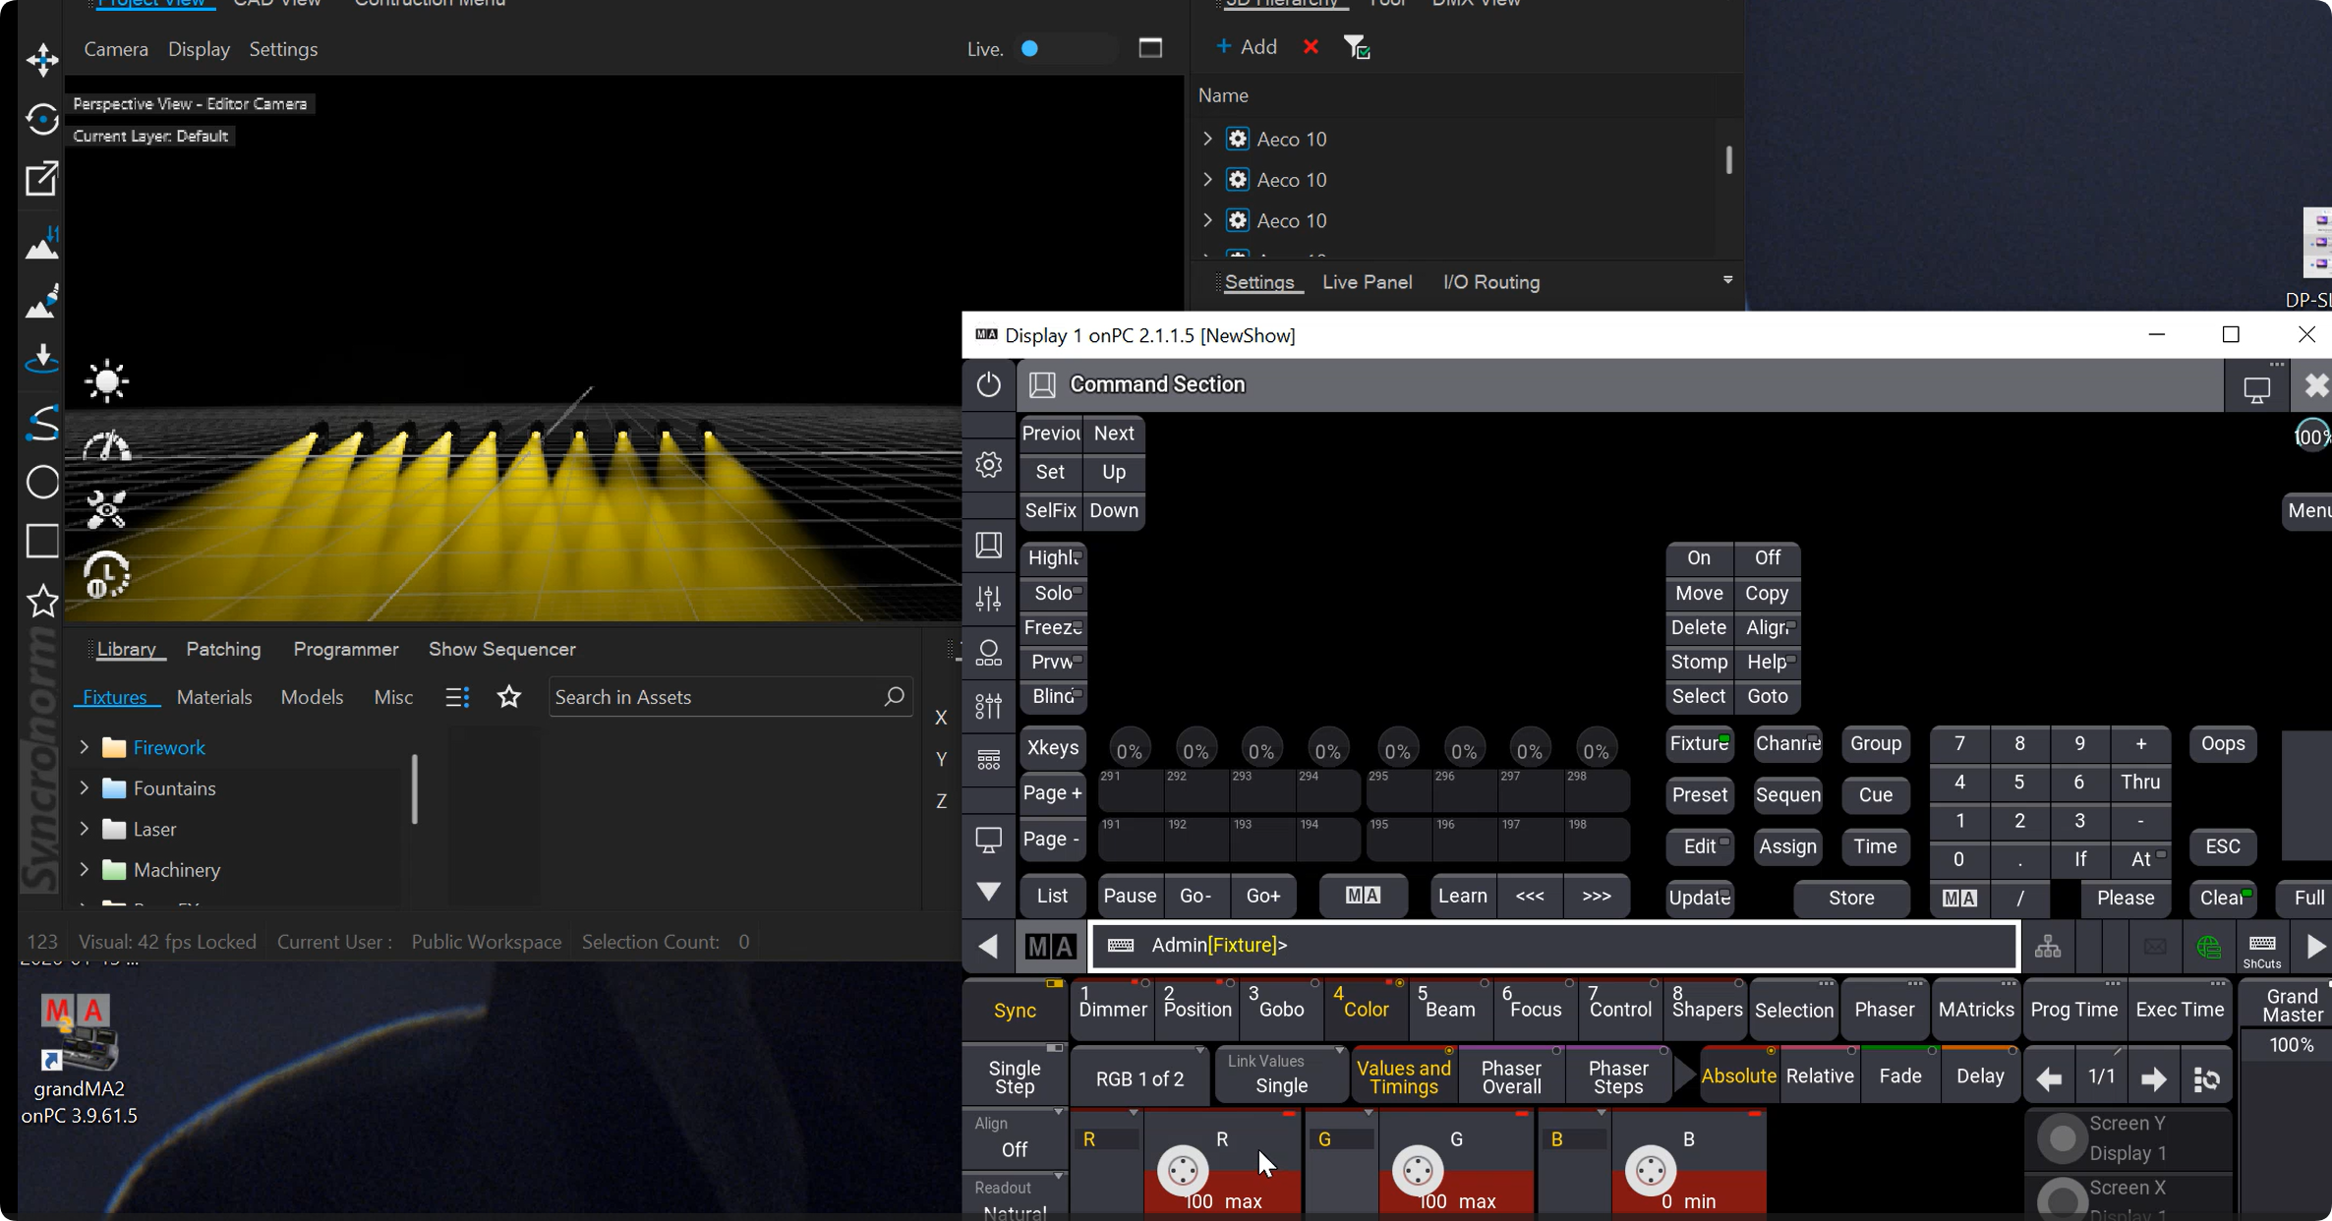
Task: Expand the first Aeco 10 item
Action: tap(1208, 139)
